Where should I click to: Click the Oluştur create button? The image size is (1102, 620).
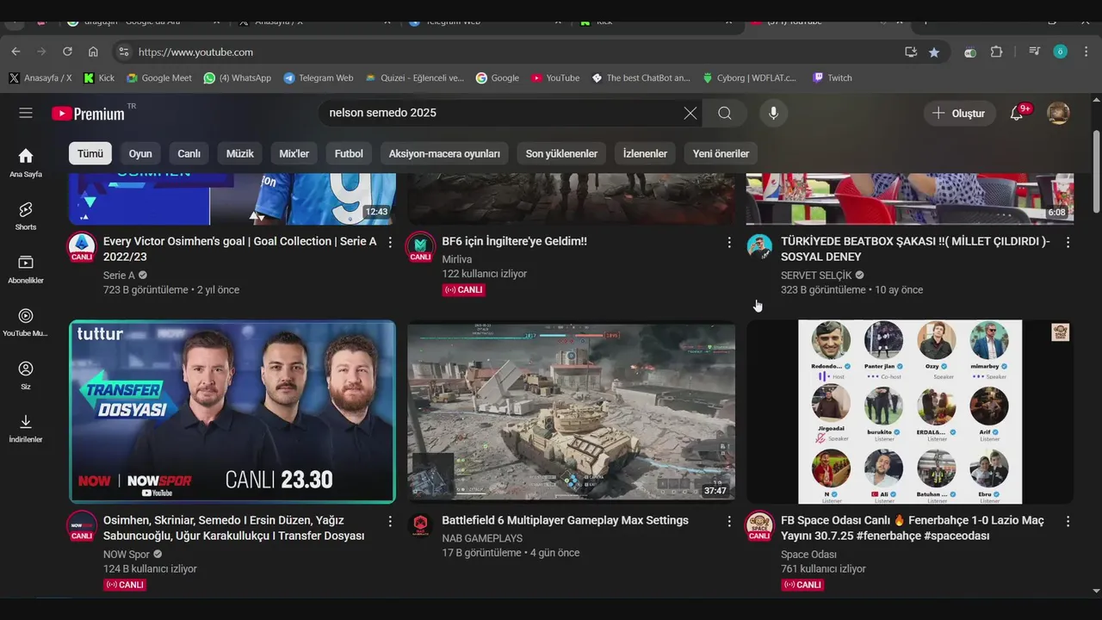point(959,113)
